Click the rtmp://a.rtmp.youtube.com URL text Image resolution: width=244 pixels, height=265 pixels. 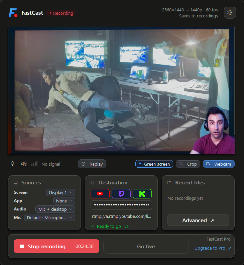click(x=121, y=216)
